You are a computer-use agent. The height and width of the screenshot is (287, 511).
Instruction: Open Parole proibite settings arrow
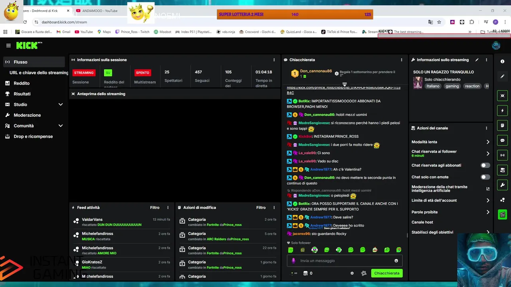(488, 212)
